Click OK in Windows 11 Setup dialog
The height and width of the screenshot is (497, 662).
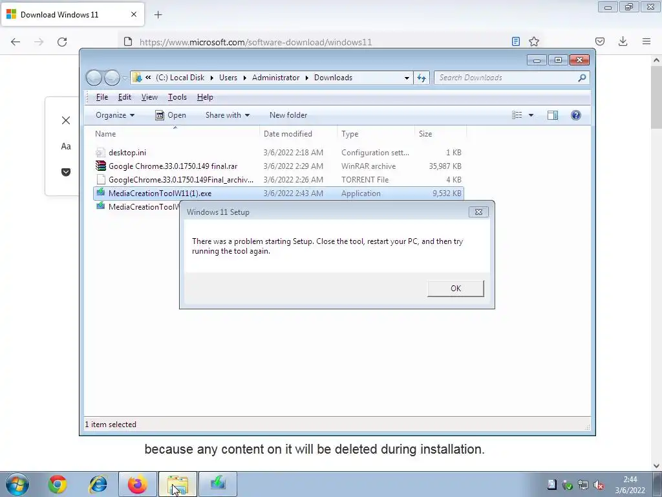[x=456, y=288]
